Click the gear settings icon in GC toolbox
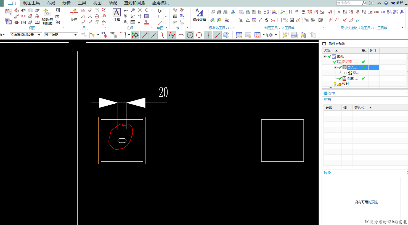 [312, 20]
